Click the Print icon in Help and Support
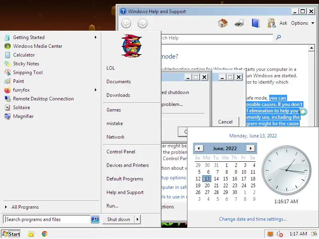Screen dimensions: 319x239 click(x=239, y=23)
